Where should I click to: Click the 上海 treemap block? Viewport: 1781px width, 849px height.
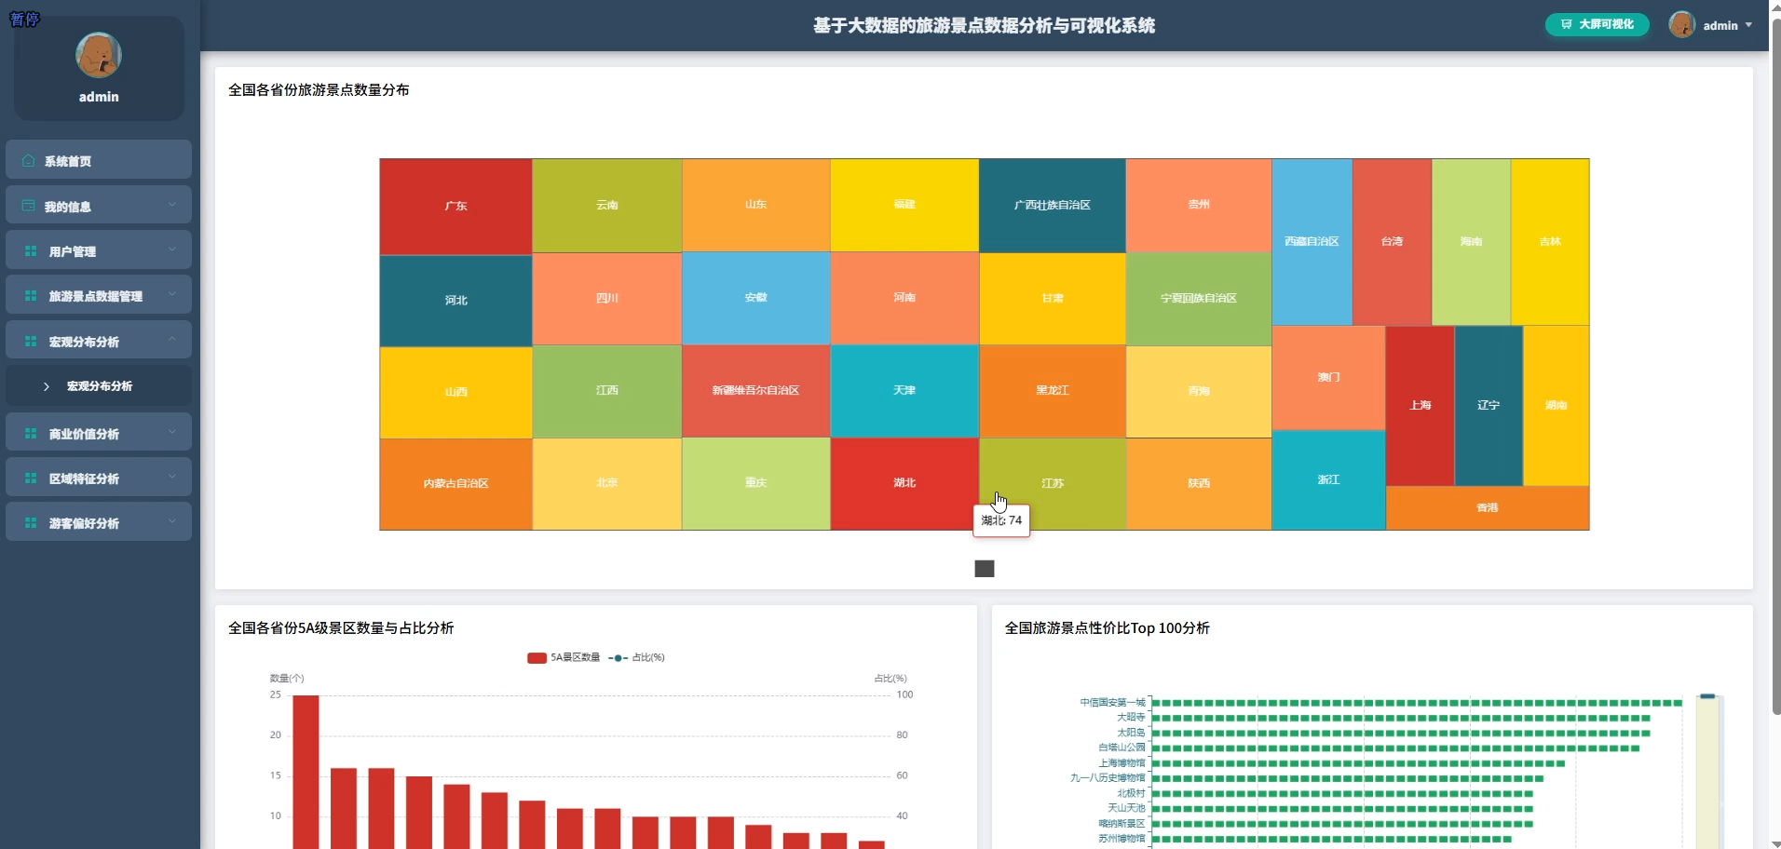coord(1420,406)
